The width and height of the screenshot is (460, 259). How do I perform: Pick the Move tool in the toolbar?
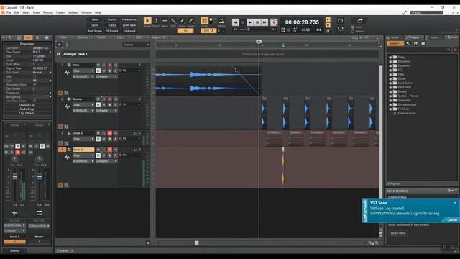tap(165, 21)
